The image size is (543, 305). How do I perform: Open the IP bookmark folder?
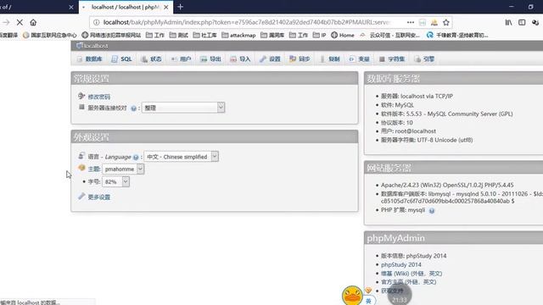[319, 36]
